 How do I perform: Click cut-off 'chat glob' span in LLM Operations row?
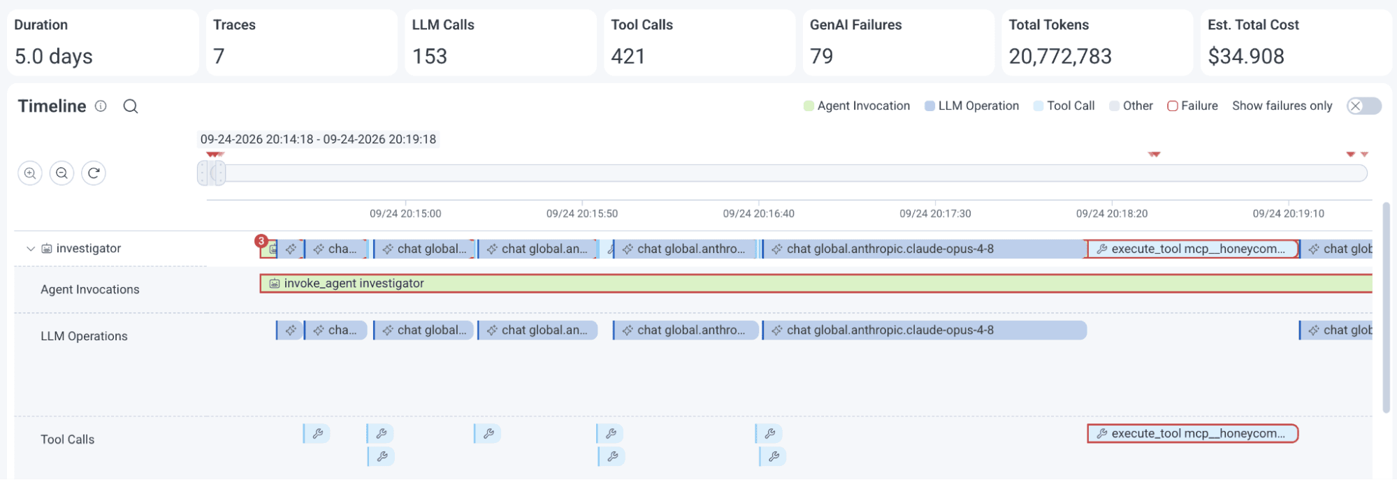point(1336,330)
